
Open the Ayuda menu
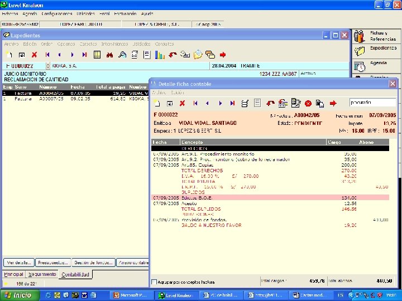tap(147, 13)
